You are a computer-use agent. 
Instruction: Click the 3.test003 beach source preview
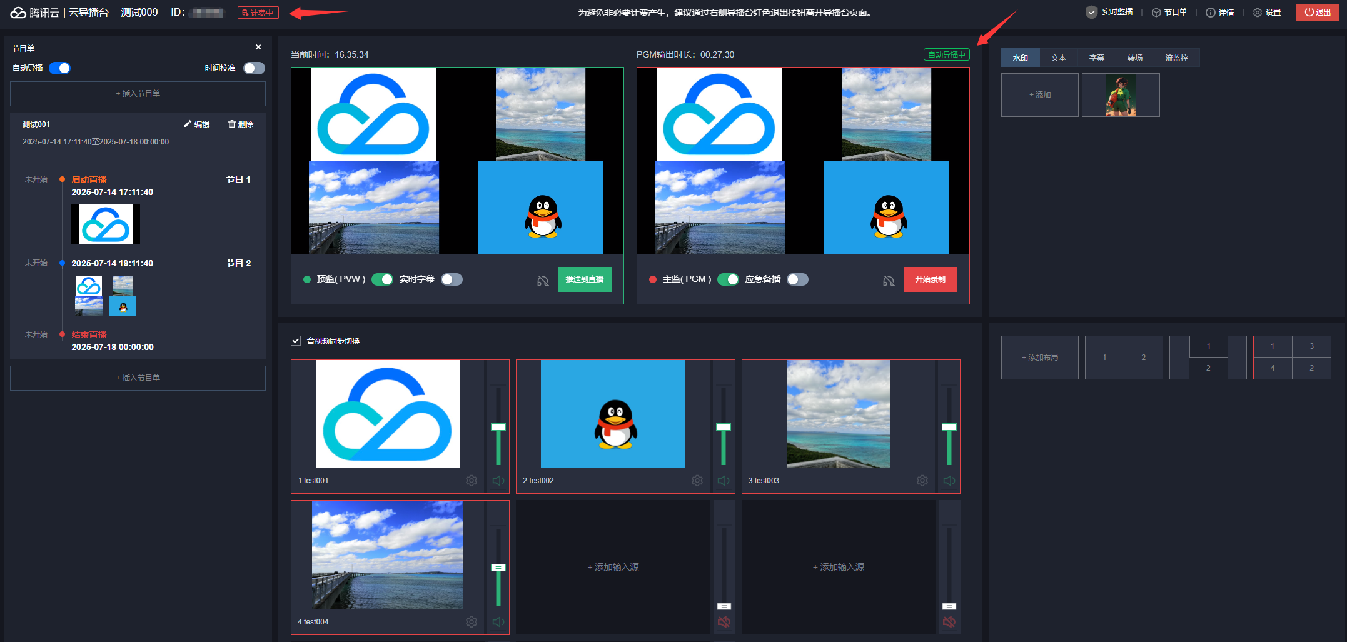(839, 414)
